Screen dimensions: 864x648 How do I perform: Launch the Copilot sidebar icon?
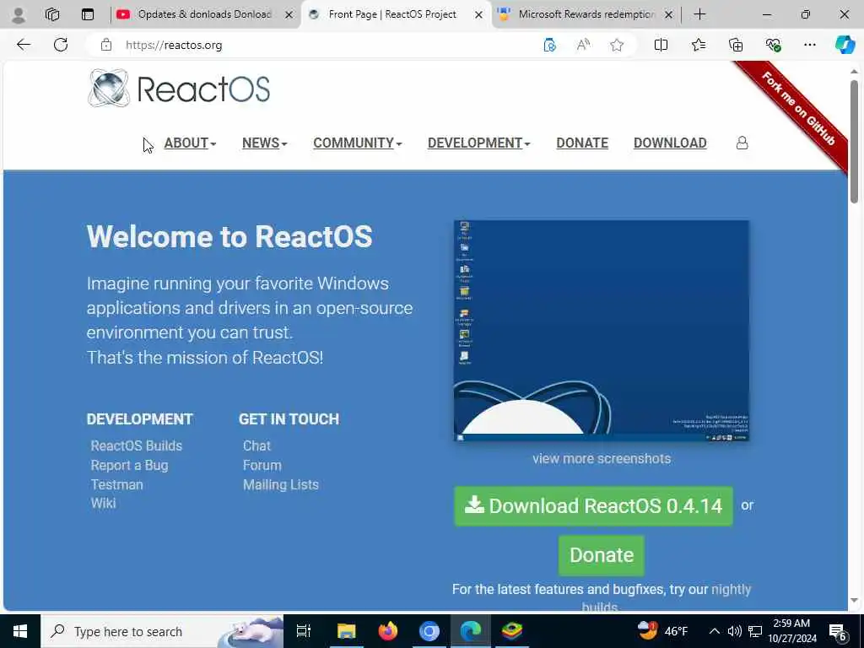coord(844,45)
